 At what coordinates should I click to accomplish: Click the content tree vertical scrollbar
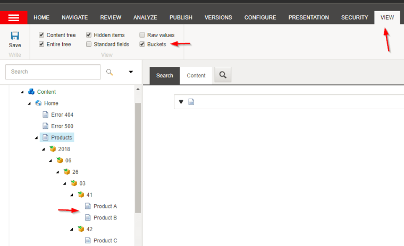coord(138,159)
